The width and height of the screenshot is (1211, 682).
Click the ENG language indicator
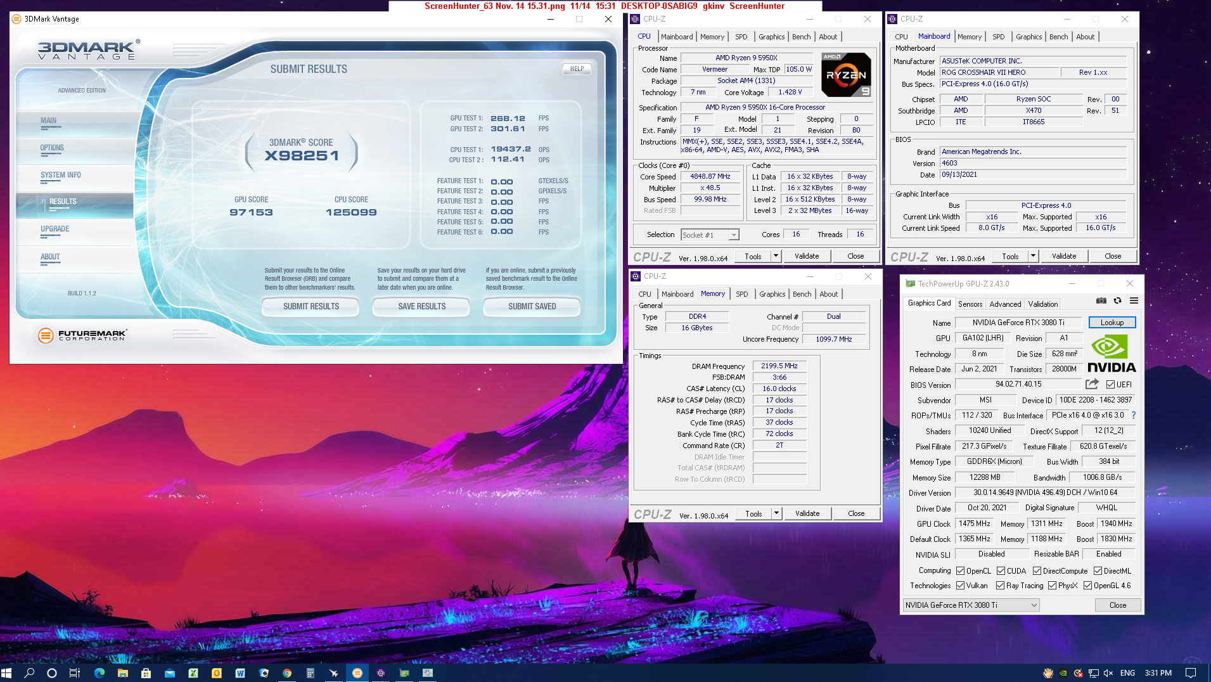tap(1128, 673)
